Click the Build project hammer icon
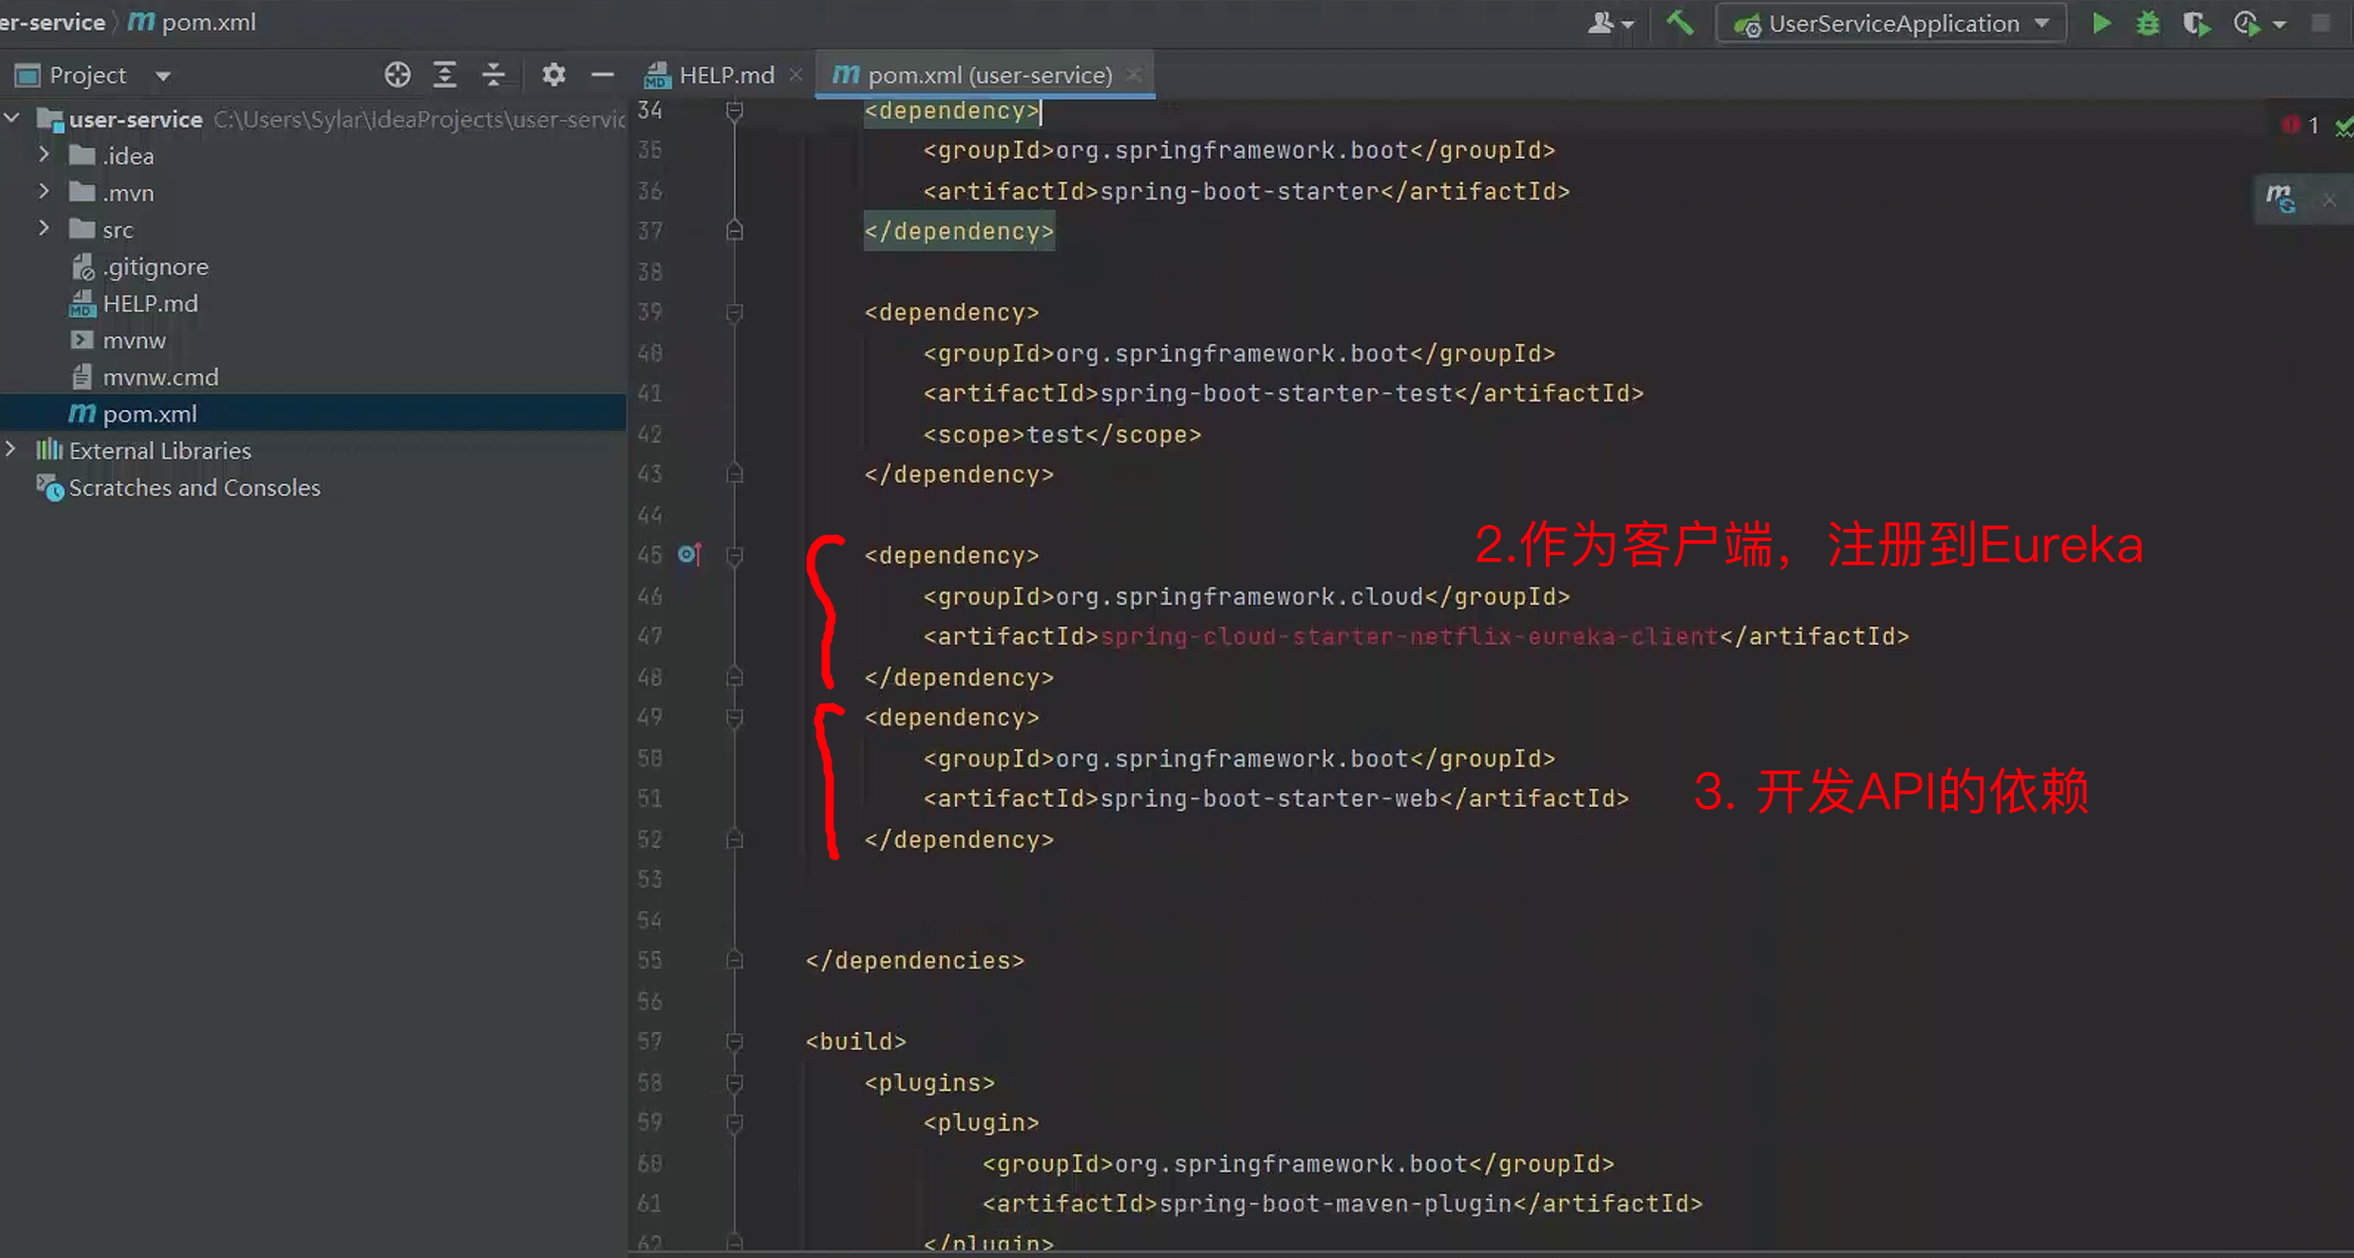 (1680, 23)
